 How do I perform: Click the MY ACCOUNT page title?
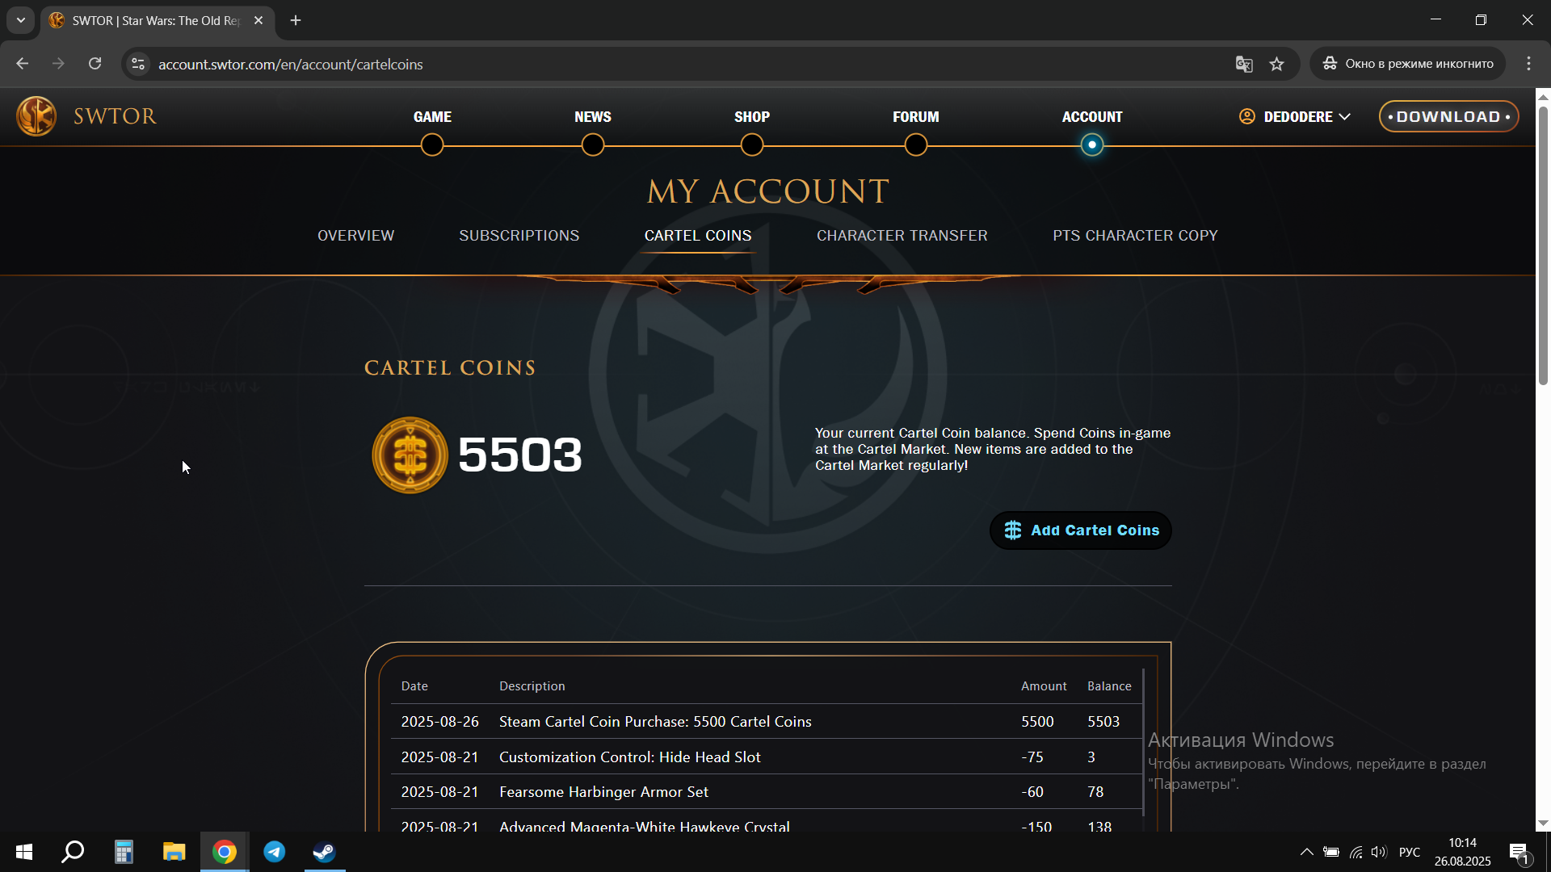[x=767, y=192]
